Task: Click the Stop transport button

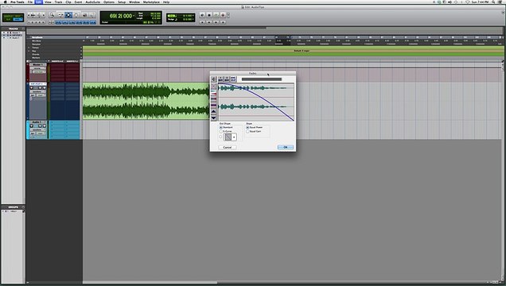Action: click(209, 15)
